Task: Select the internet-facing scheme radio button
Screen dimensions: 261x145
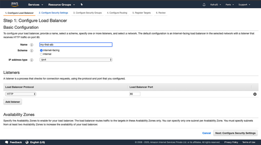Action: pyautogui.click(x=41, y=50)
